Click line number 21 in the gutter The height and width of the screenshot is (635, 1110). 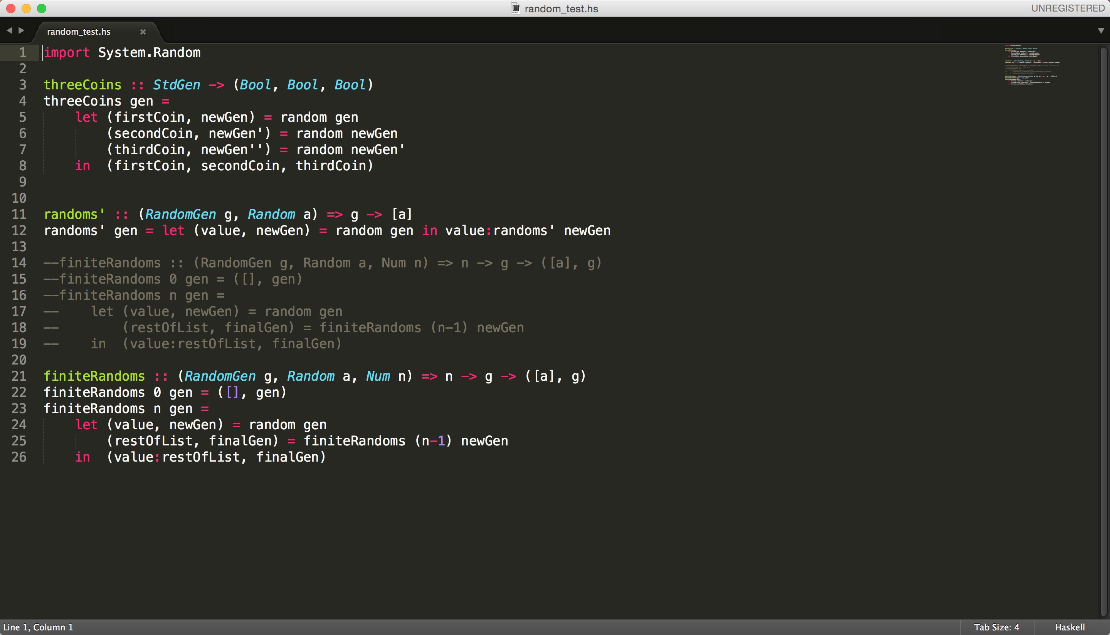[x=19, y=376]
